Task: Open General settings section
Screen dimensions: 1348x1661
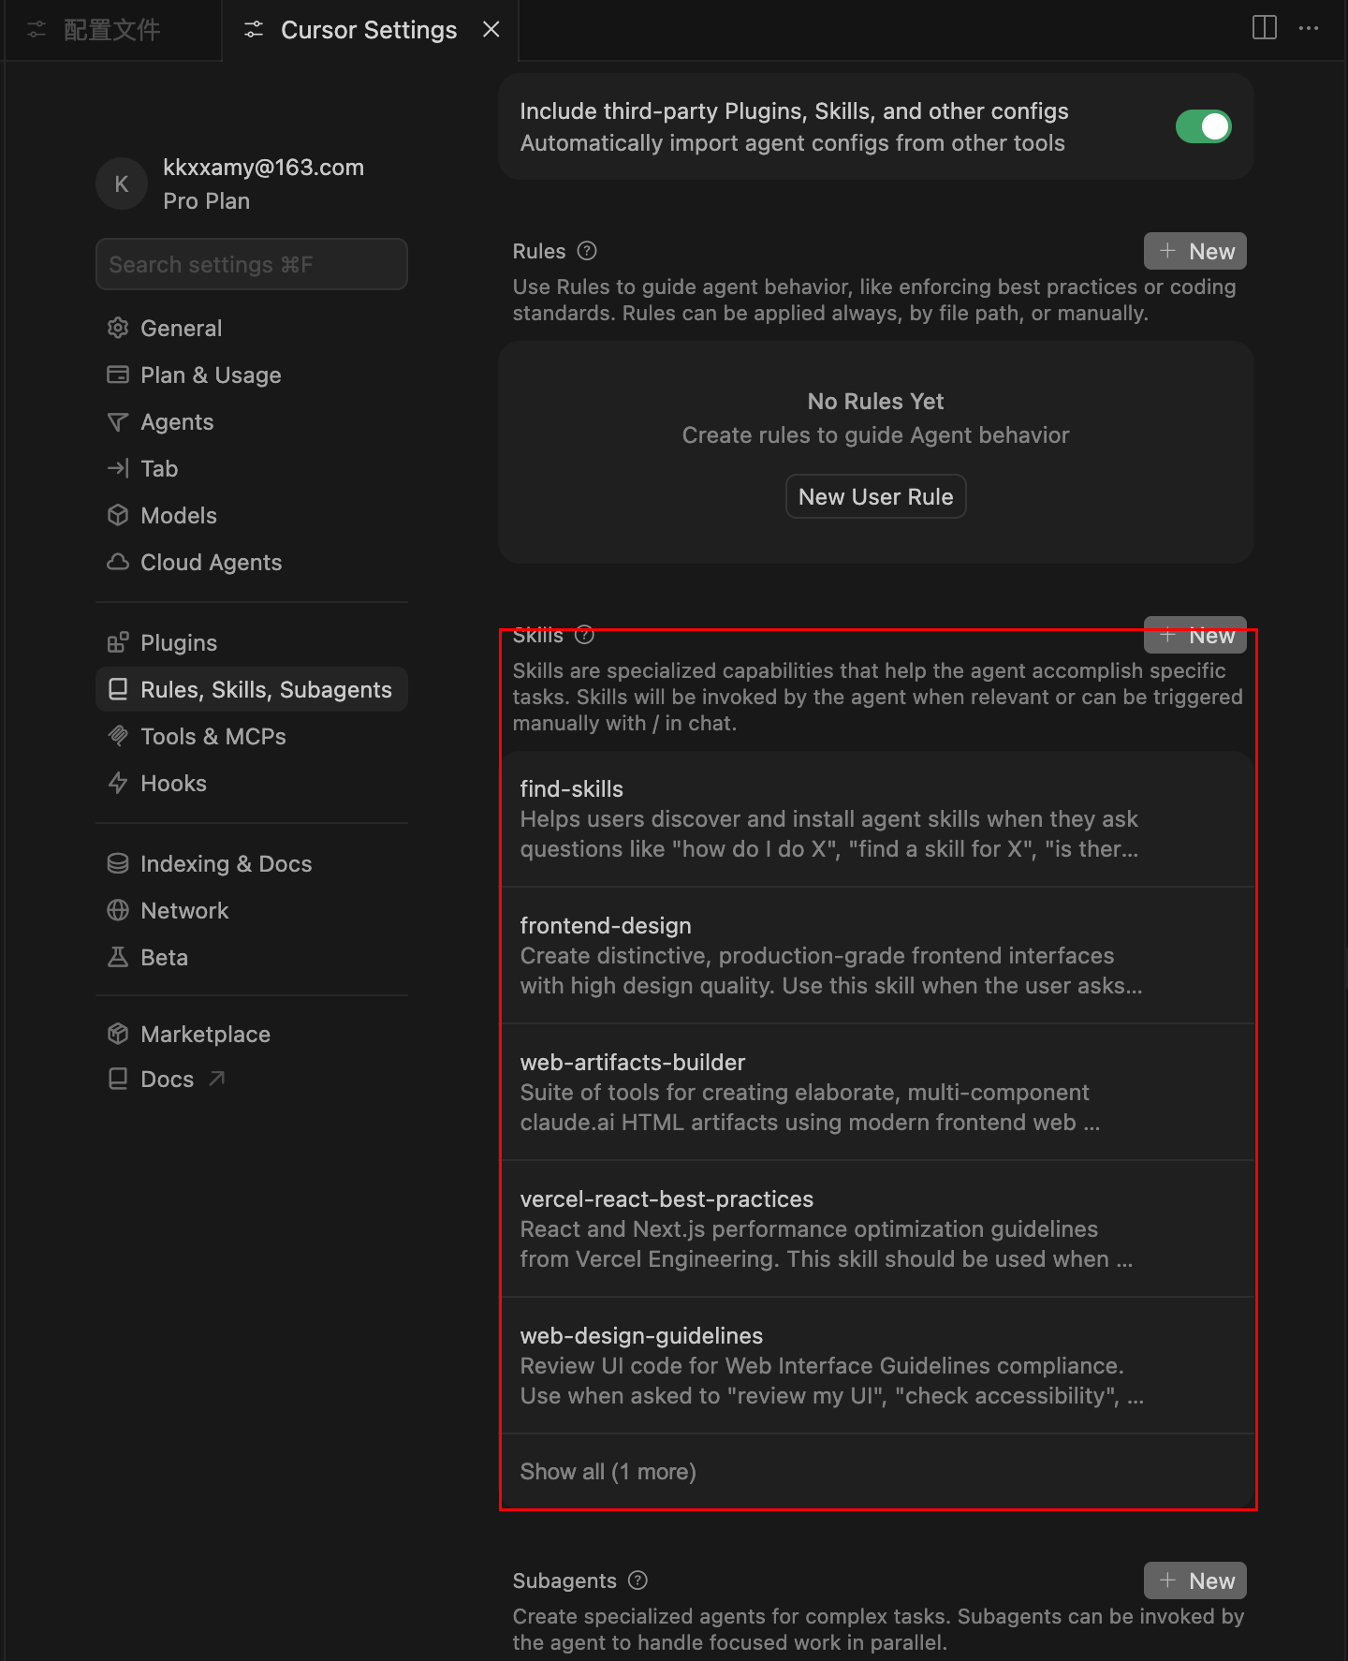Action: tap(252, 329)
